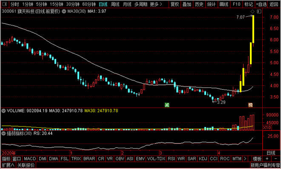Switch to the 周线 weekly tab
This screenshot has height=169, width=281.
[x=115, y=4]
